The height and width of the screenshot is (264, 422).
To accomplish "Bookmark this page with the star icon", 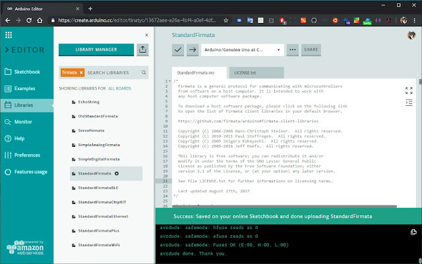I will [x=226, y=20].
